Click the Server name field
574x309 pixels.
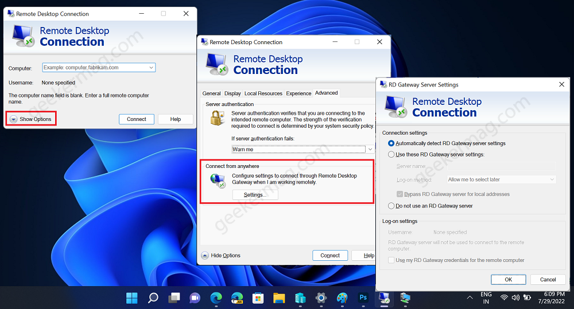(502, 166)
